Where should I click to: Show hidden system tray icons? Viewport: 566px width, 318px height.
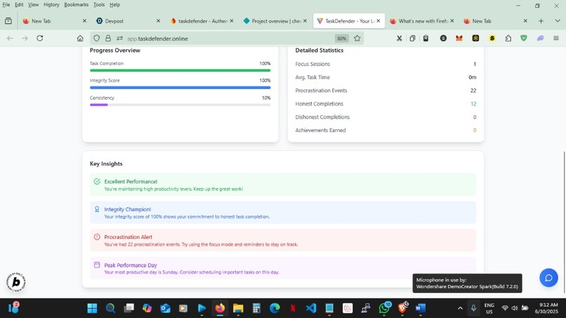coord(460,308)
